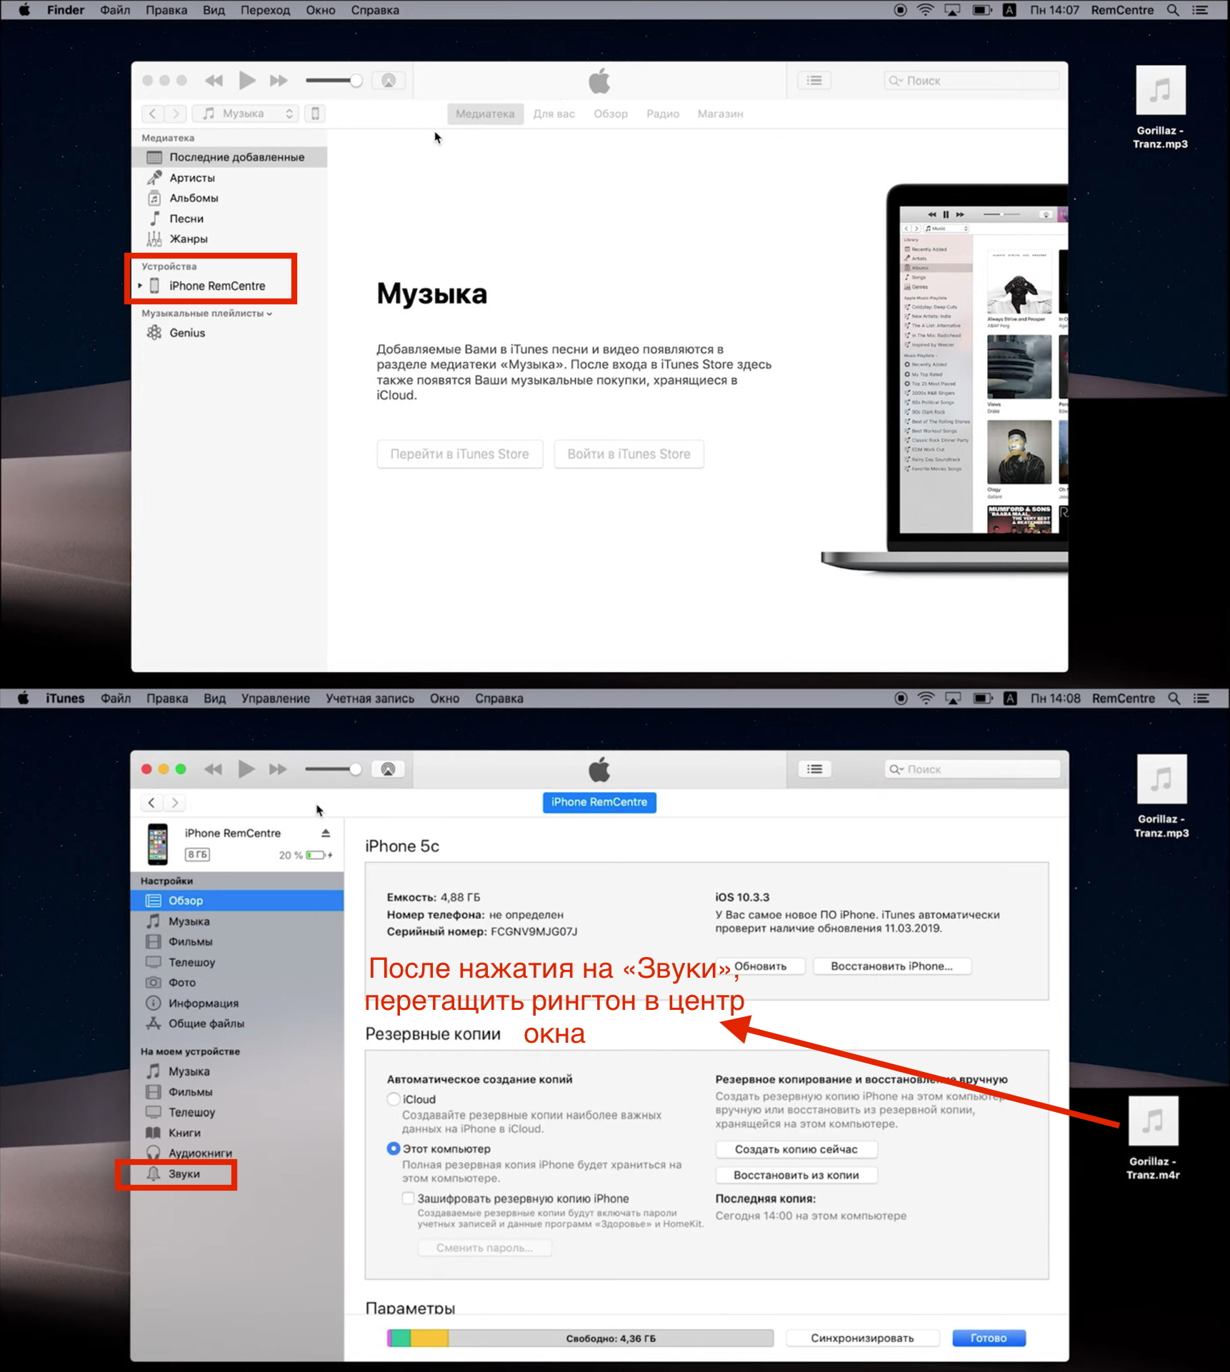Screen dimensions: 1230x1372
Task: Select Книги under На моем устройстве
Action: (x=237, y=1133)
